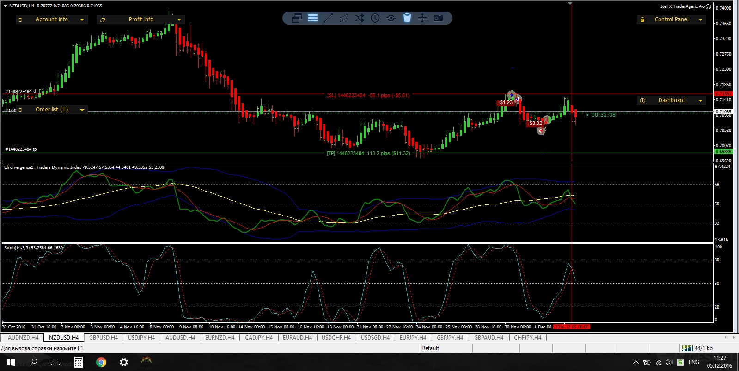Switch to GBPAUD,H4 chart tab
Viewport: 739px width, 371px height.
pos(489,338)
